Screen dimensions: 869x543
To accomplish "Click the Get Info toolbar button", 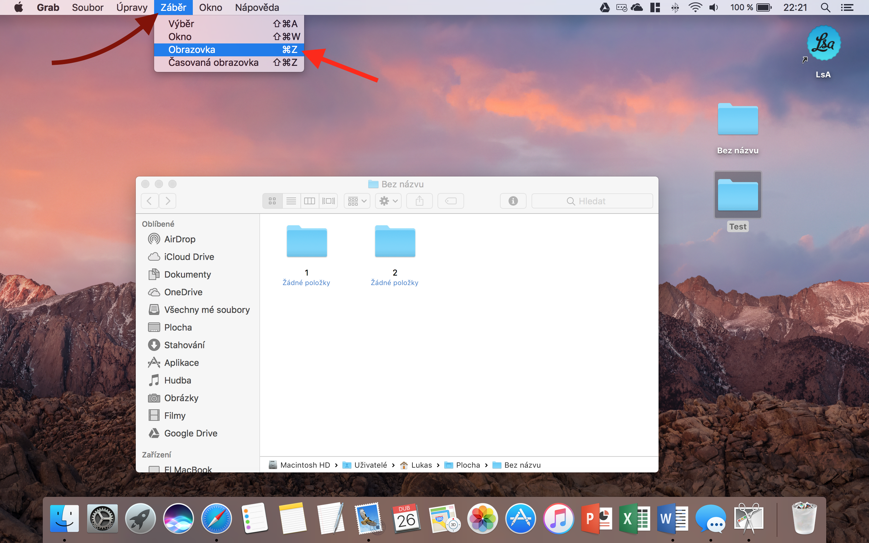I will tap(513, 201).
